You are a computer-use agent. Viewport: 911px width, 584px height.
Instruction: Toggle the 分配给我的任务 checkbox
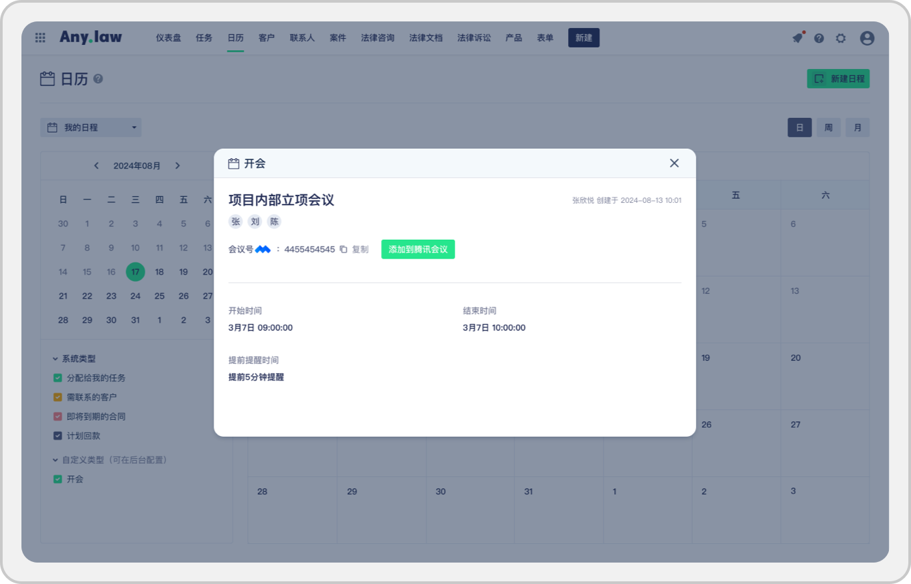pos(58,378)
